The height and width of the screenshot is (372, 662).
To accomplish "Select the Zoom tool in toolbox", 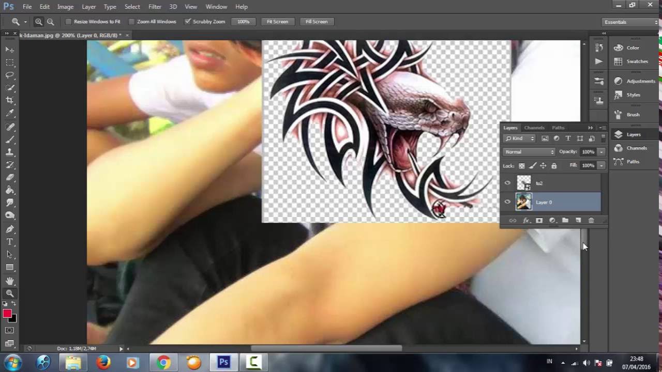I will [x=10, y=293].
